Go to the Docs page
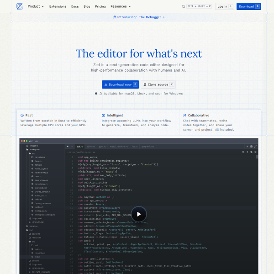274x274 pixels. tap(75, 6)
